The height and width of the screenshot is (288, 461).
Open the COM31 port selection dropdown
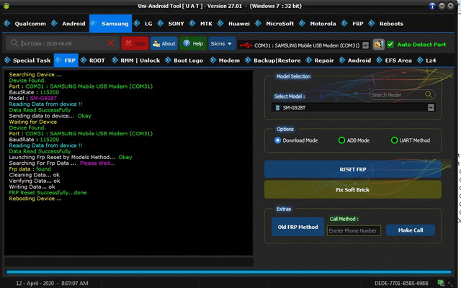tap(365, 45)
